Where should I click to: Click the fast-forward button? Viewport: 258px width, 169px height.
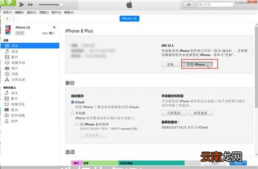(31, 5)
